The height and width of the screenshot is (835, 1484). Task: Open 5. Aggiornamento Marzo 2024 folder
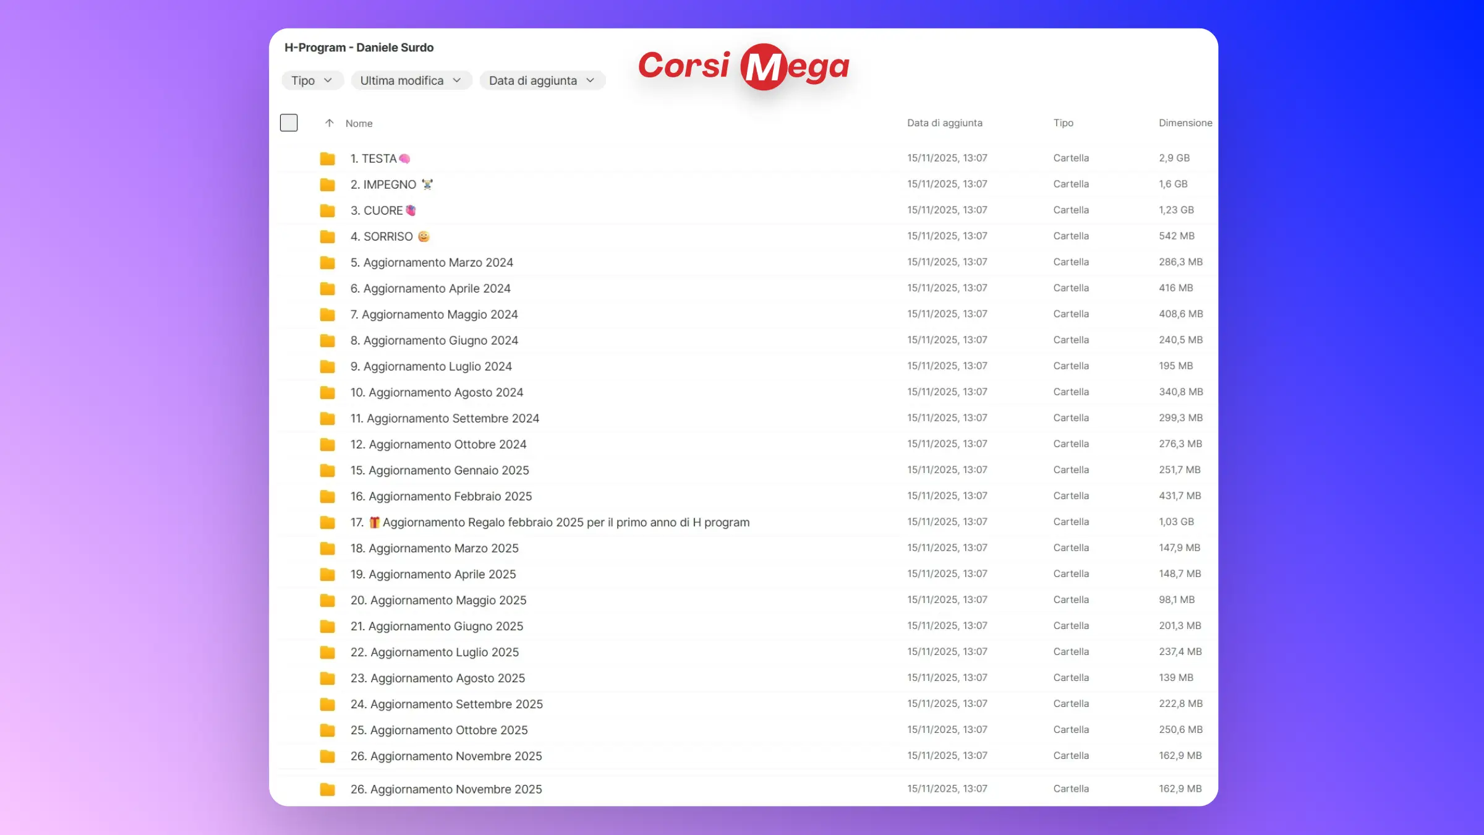[432, 262]
